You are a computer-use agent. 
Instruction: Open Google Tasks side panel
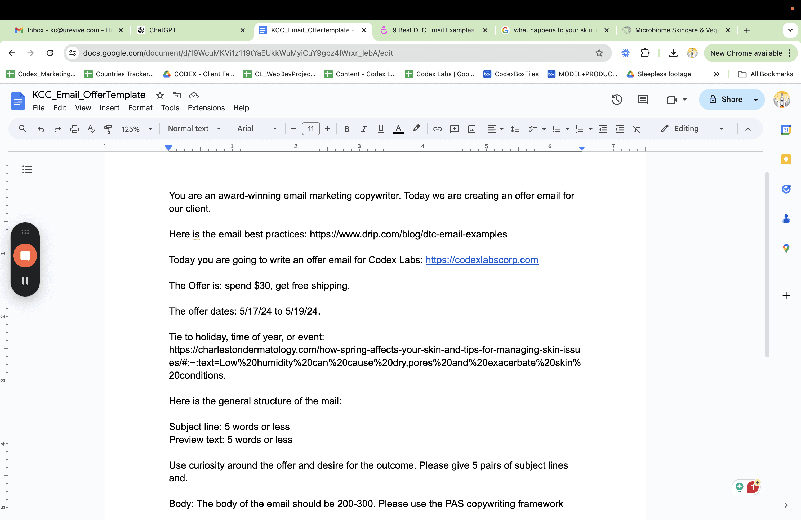(x=786, y=189)
